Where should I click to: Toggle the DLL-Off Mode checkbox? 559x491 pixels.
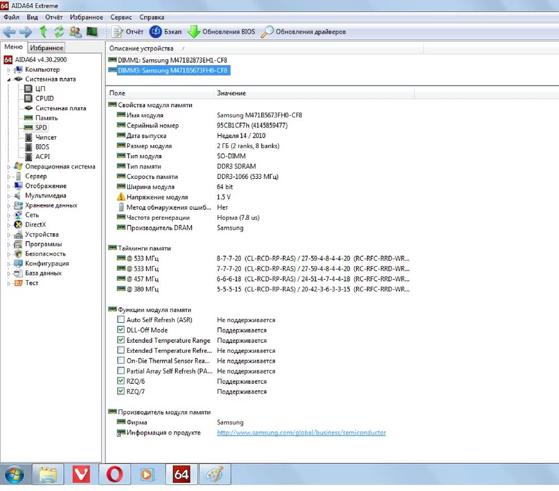[121, 330]
